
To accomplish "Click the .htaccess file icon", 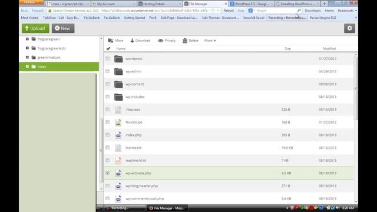I will click(118, 110).
